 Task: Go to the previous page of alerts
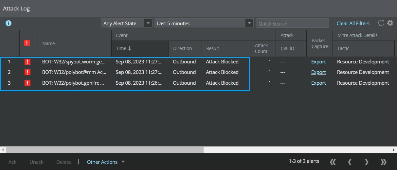click(350, 162)
